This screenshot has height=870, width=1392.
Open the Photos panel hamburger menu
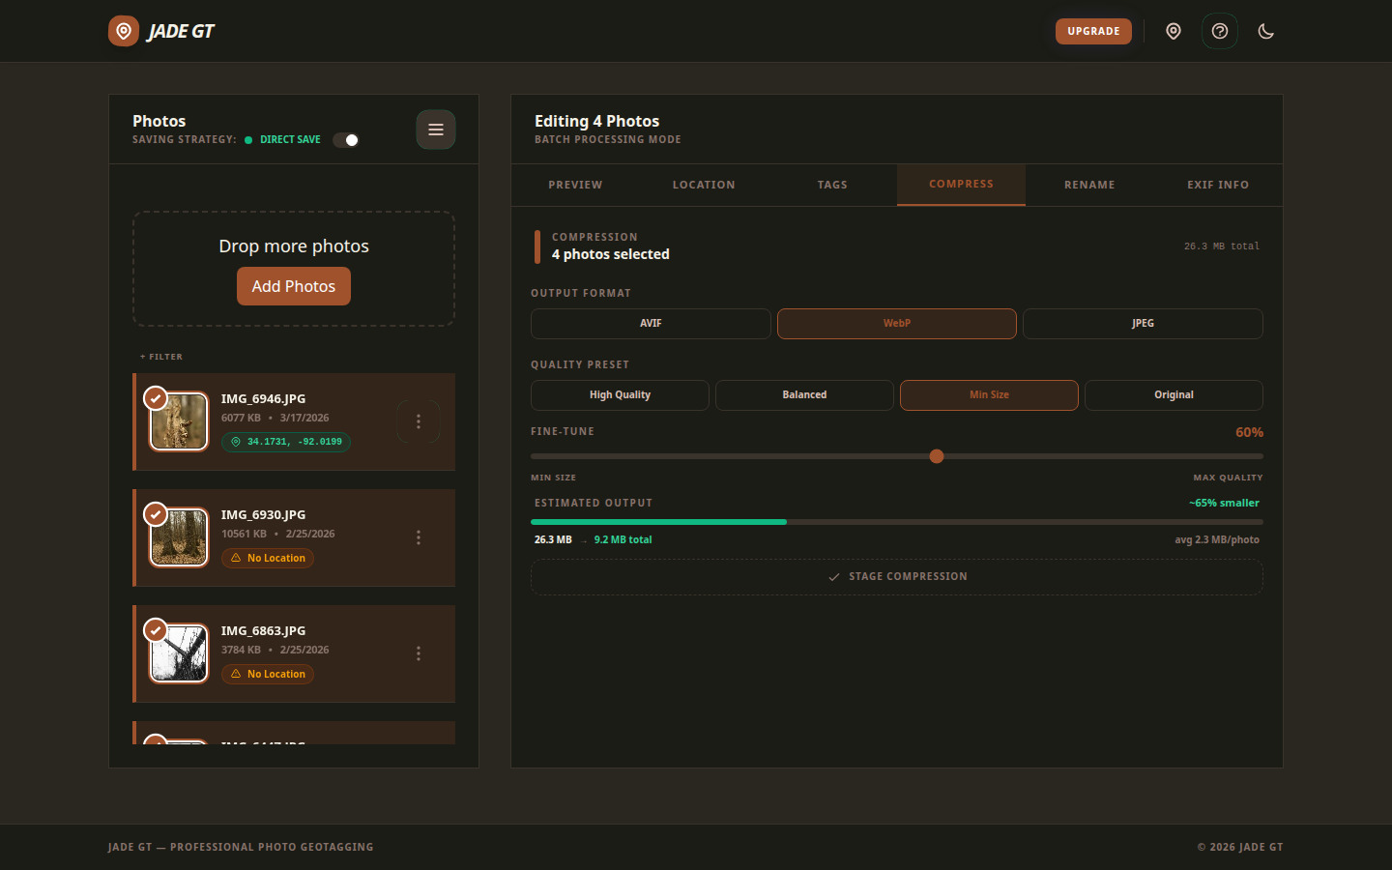coord(436,130)
